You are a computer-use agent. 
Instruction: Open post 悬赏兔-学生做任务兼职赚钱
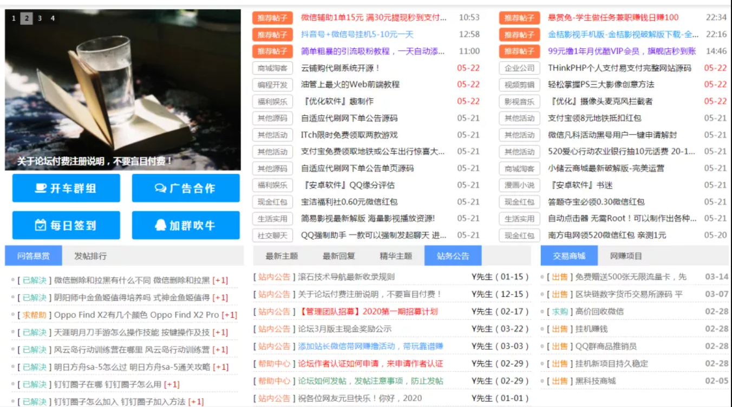613,17
